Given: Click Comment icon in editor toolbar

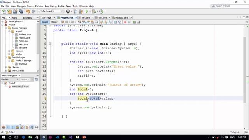Looking at the screenshot, I should tap(135, 22).
